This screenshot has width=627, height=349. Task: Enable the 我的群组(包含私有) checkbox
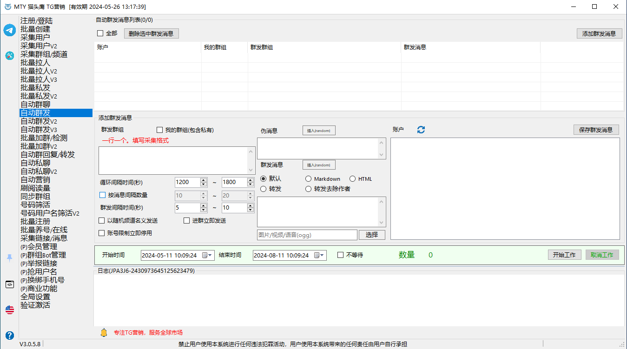[x=160, y=130]
